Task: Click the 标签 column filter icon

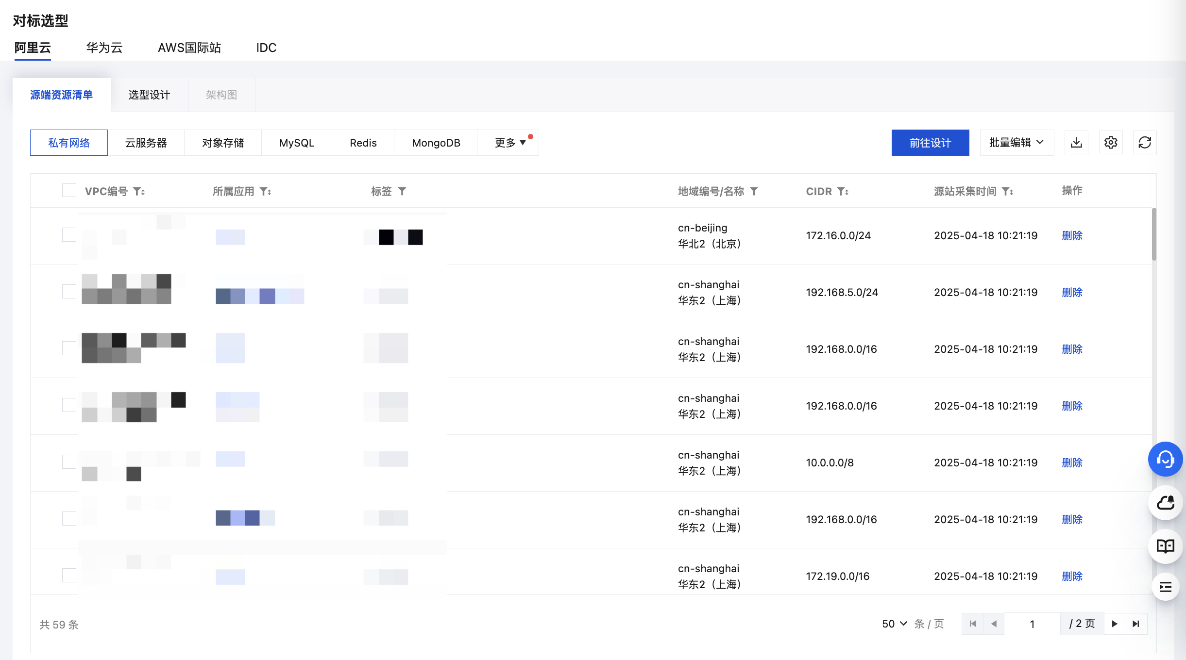Action: [402, 192]
